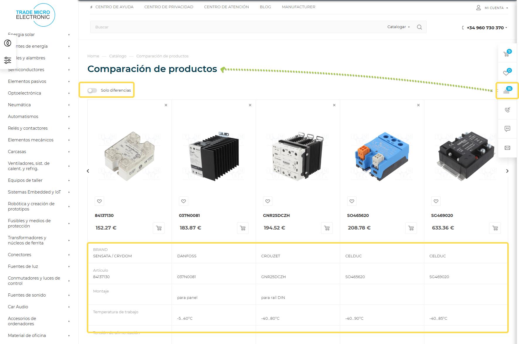This screenshot has height=344, width=519.
Task: Toggle the Solo diferencias switch
Action: click(92, 90)
